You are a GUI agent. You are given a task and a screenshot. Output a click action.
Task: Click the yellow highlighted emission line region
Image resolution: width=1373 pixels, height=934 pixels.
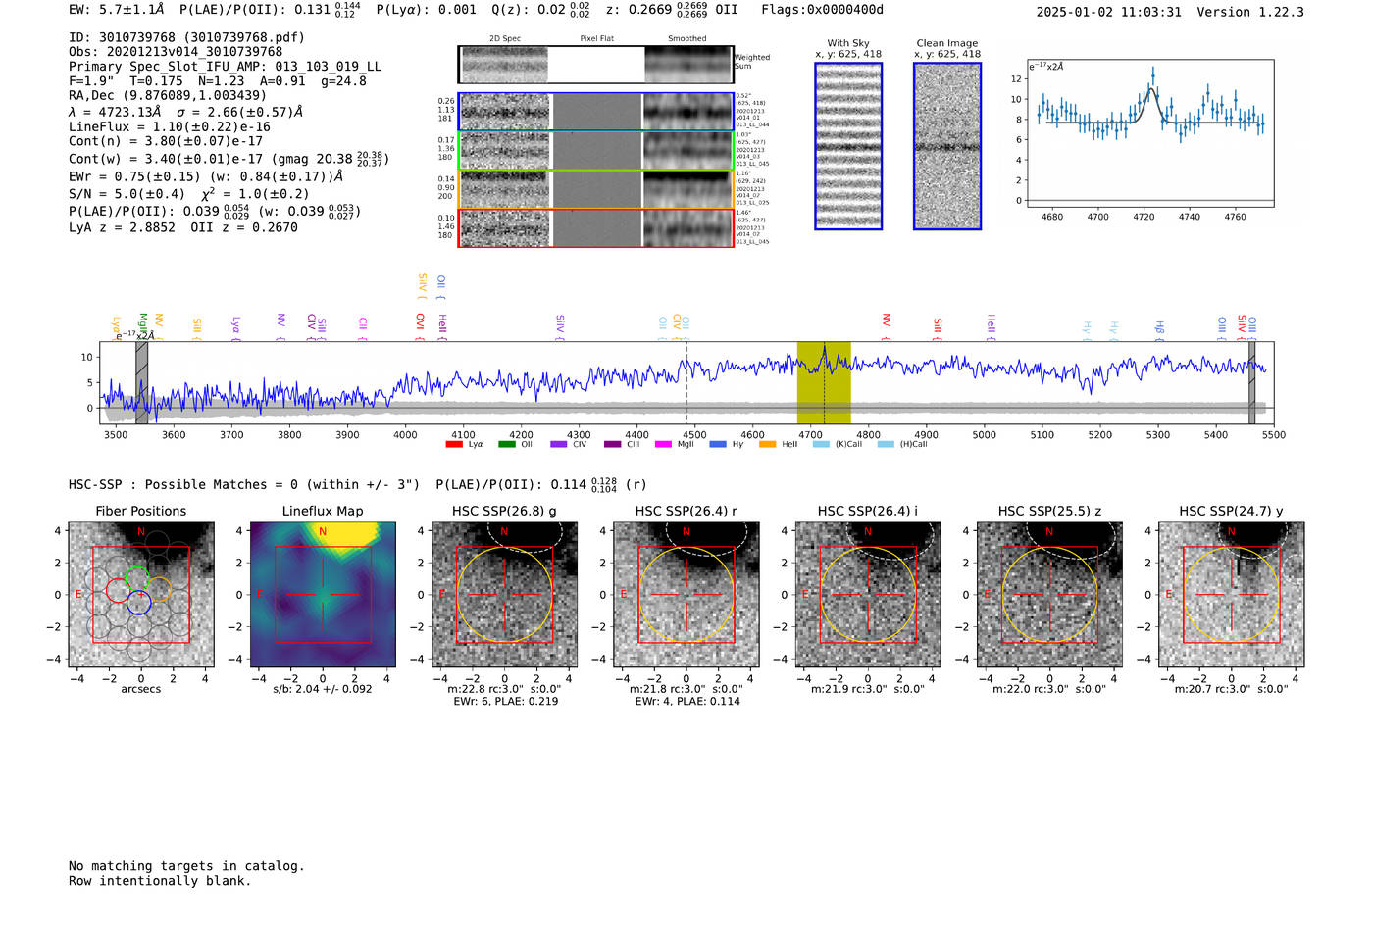pyautogui.click(x=824, y=383)
